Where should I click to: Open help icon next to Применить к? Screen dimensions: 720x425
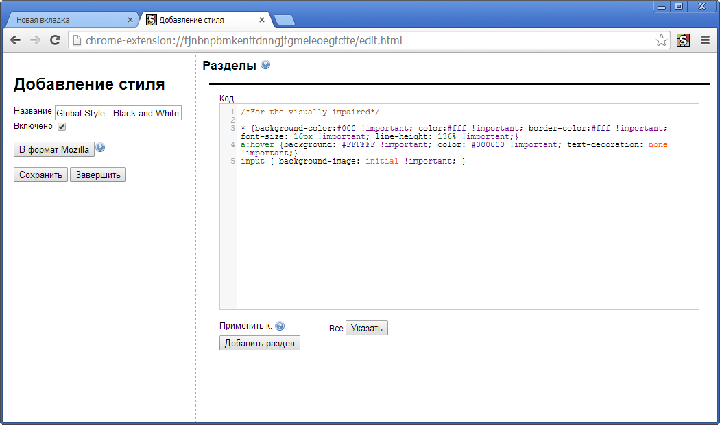point(280,326)
